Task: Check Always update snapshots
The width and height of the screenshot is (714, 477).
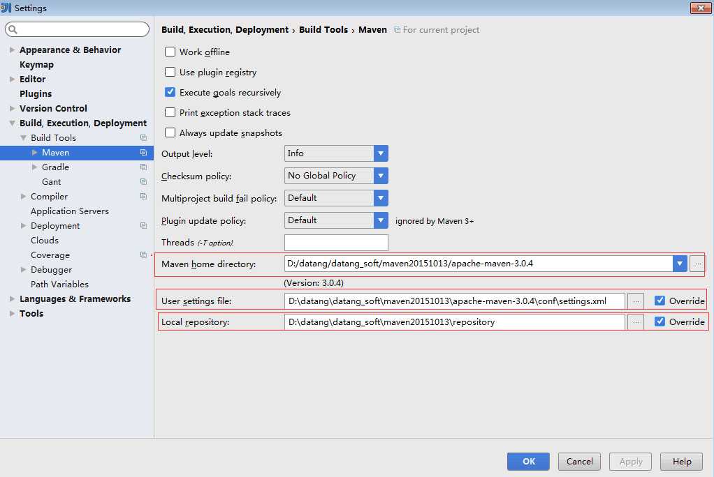Action: pyautogui.click(x=170, y=132)
